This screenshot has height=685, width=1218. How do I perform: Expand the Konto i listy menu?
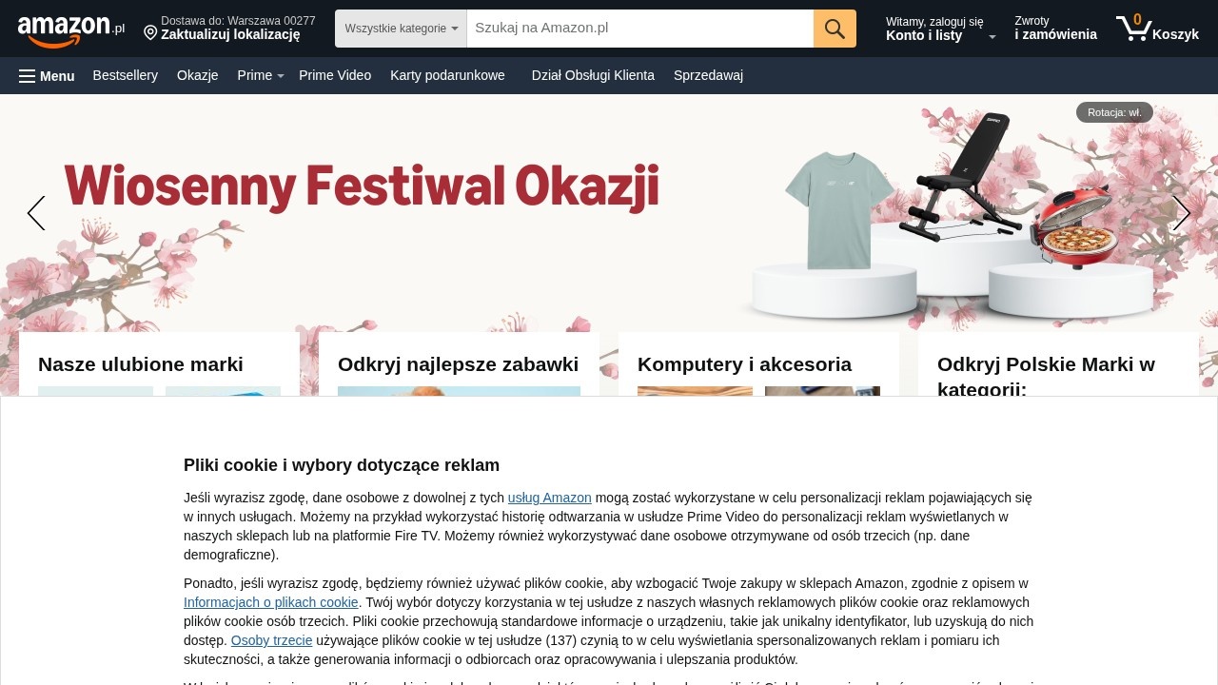click(x=941, y=29)
